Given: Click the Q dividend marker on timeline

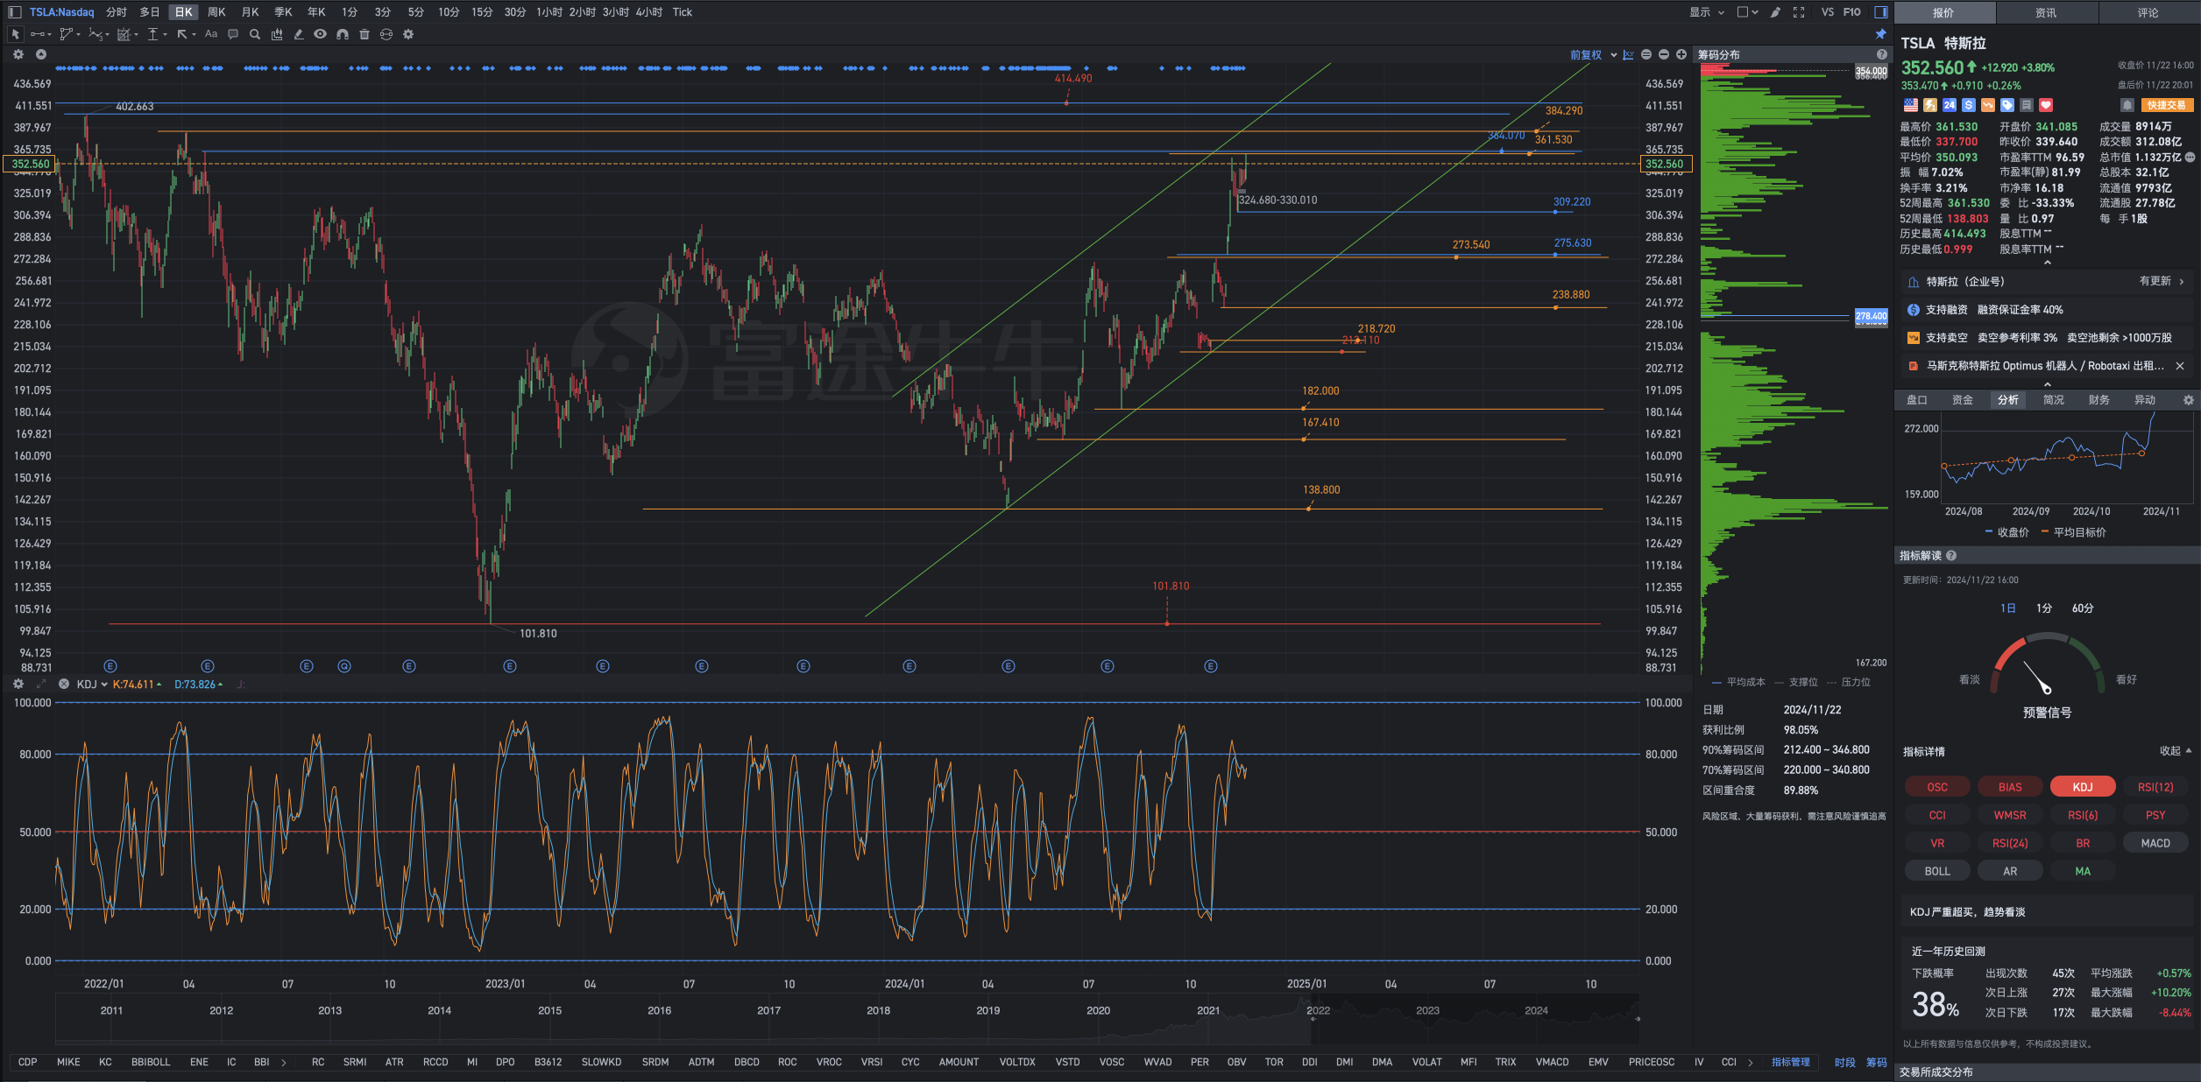Looking at the screenshot, I should [x=344, y=666].
